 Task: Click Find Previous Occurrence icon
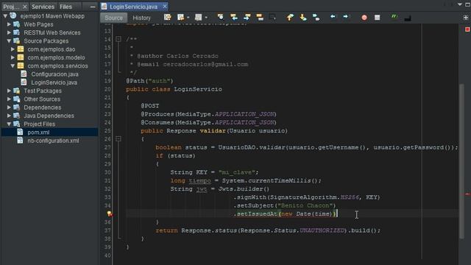234,17
